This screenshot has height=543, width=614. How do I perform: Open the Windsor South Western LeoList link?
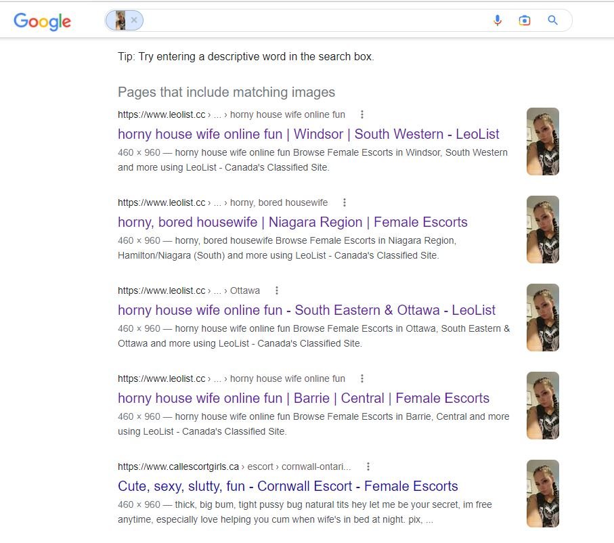tap(308, 134)
